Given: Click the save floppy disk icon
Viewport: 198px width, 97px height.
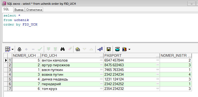Looking at the screenshot, I should click(x=109, y=49).
